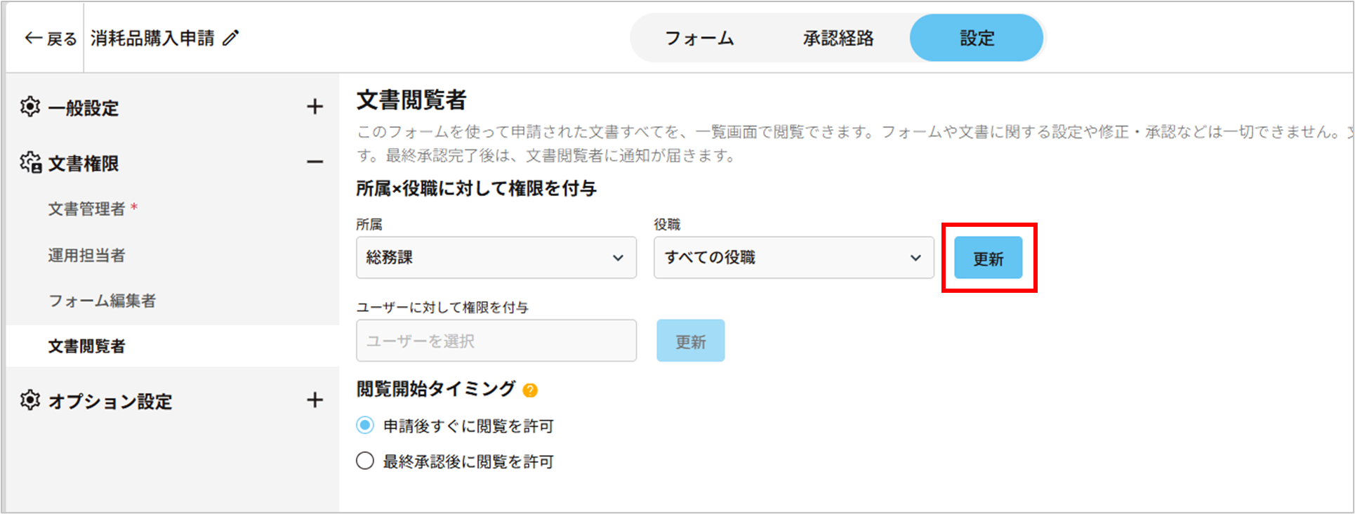1355x514 pixels.
Task: Click the 設定 tab
Action: tap(977, 38)
